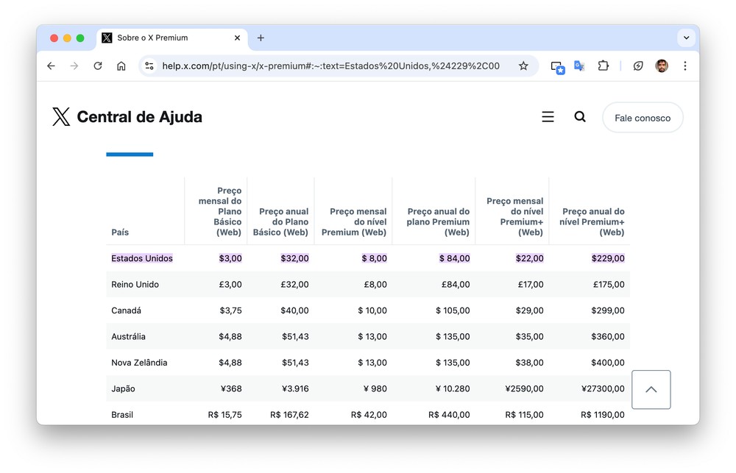The width and height of the screenshot is (736, 473).
Task: Open a new browser tab
Action: click(261, 38)
